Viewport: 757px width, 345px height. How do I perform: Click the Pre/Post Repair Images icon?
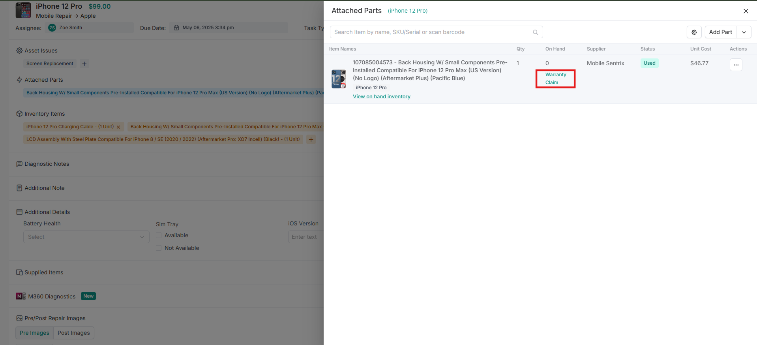pyautogui.click(x=19, y=318)
